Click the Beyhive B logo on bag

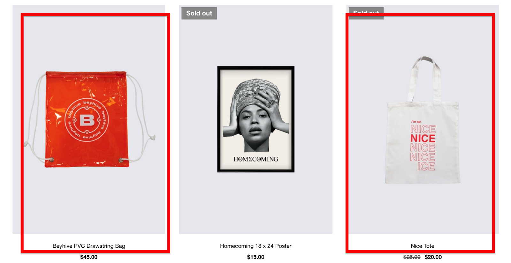tap(87, 120)
